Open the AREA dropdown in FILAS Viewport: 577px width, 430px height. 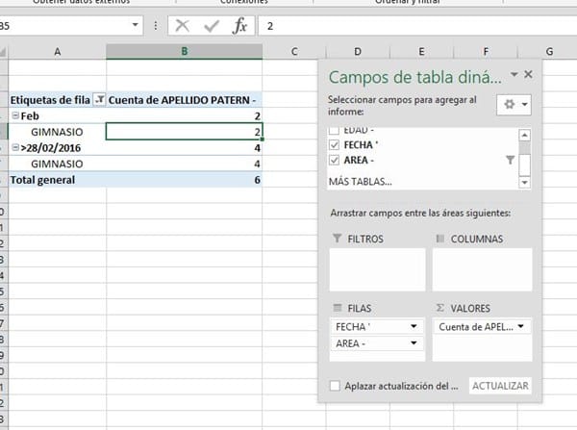point(414,343)
